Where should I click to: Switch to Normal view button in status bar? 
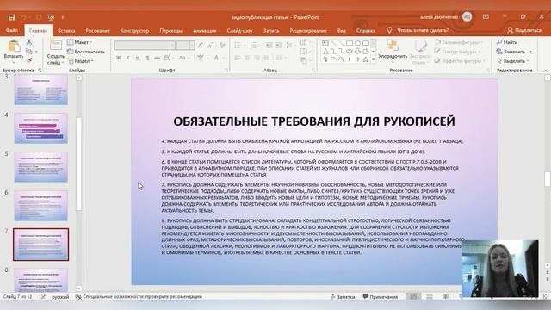[413, 296]
